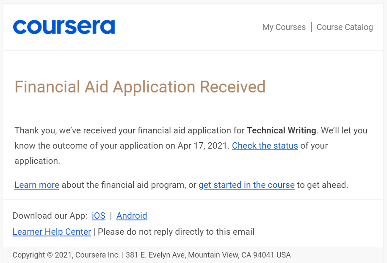Start the Technical Writing course early

tap(246, 185)
